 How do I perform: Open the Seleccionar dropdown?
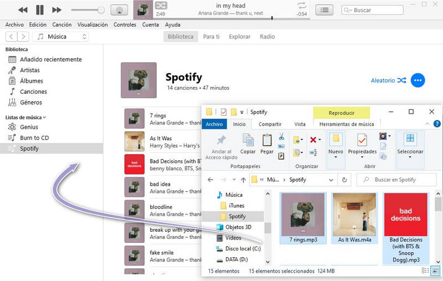[x=410, y=149]
